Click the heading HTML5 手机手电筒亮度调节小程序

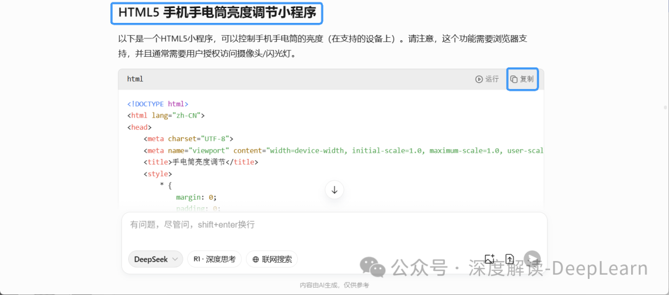(x=217, y=13)
